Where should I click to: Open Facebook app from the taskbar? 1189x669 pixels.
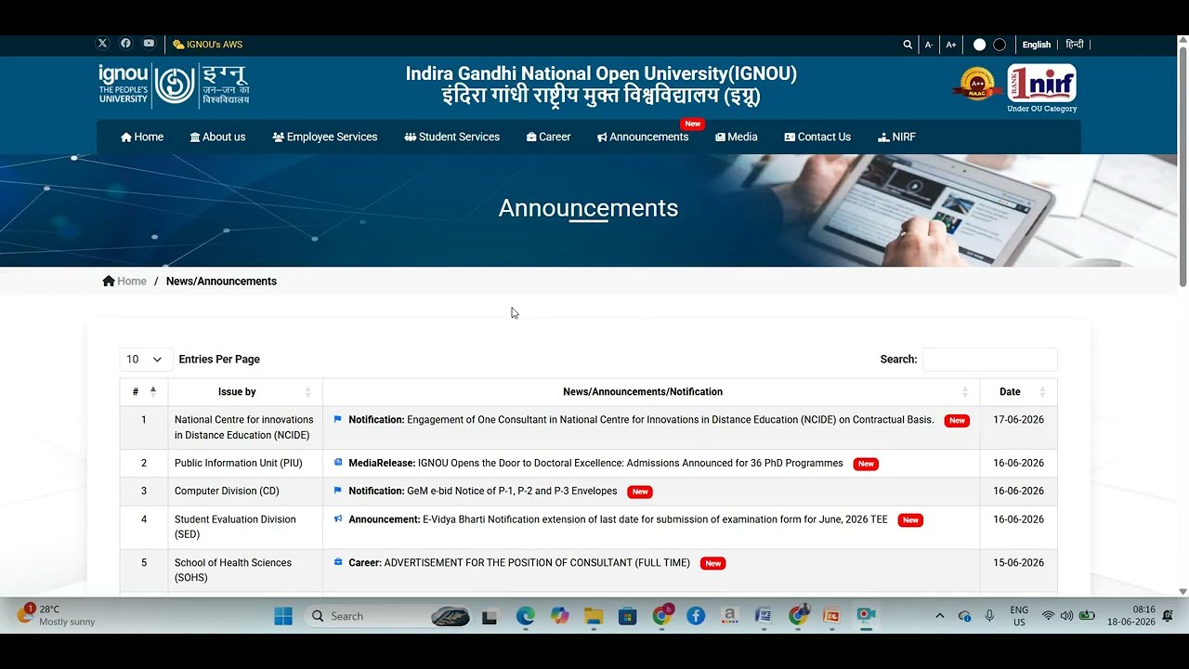pos(696,616)
